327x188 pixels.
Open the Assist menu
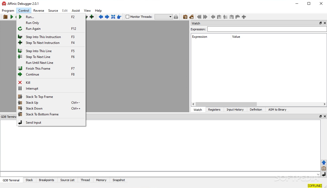coord(76,11)
